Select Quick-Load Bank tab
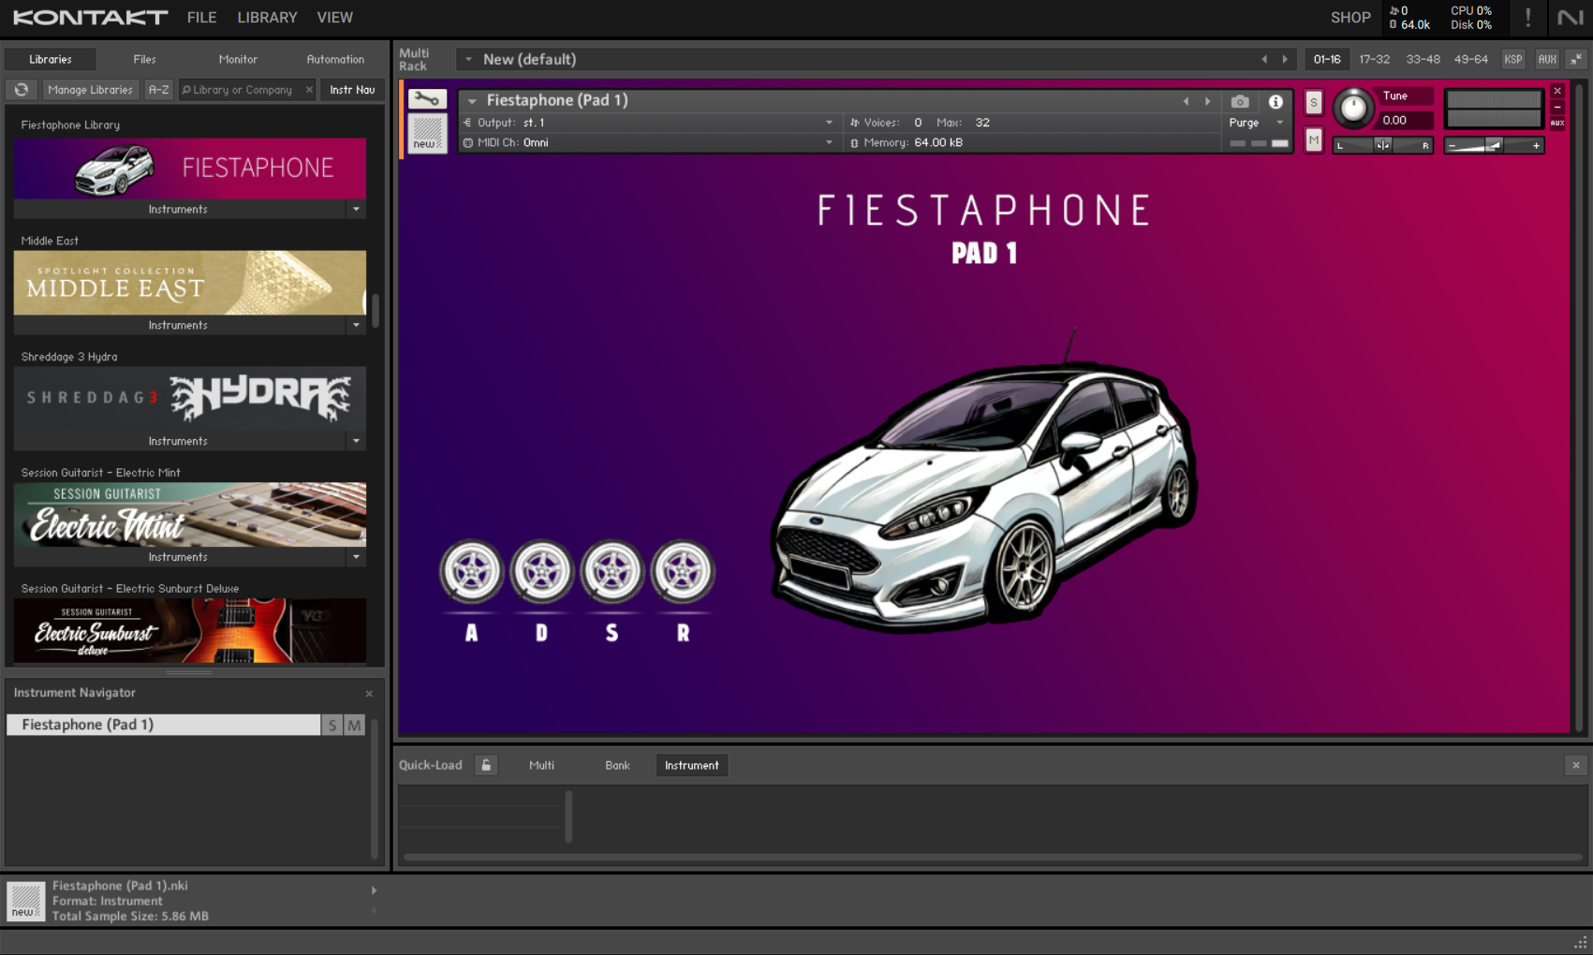 [x=617, y=765]
